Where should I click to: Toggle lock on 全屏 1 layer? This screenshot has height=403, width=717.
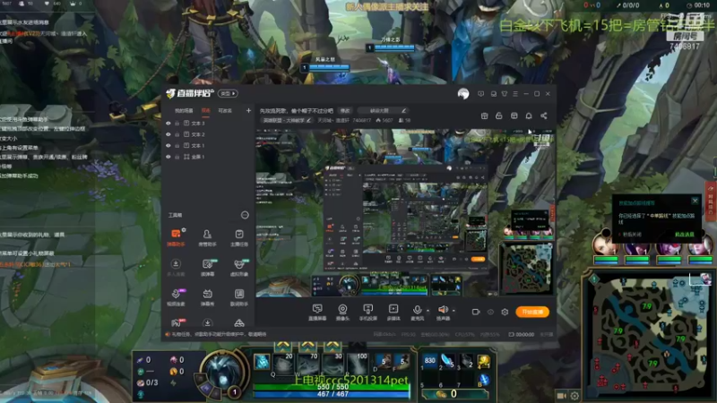tap(177, 157)
